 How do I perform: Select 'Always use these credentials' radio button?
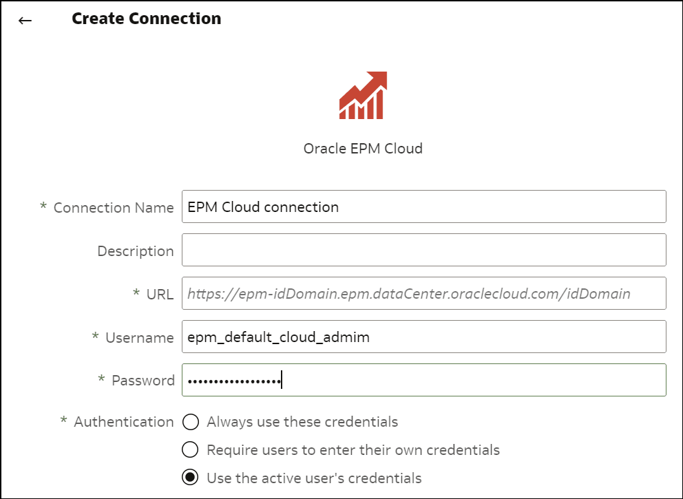point(190,421)
